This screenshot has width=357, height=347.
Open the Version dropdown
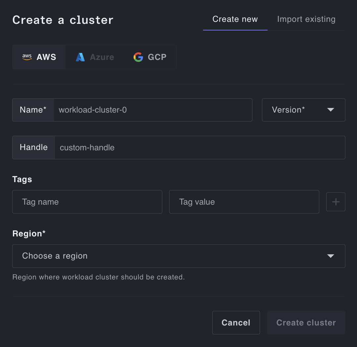coord(303,110)
